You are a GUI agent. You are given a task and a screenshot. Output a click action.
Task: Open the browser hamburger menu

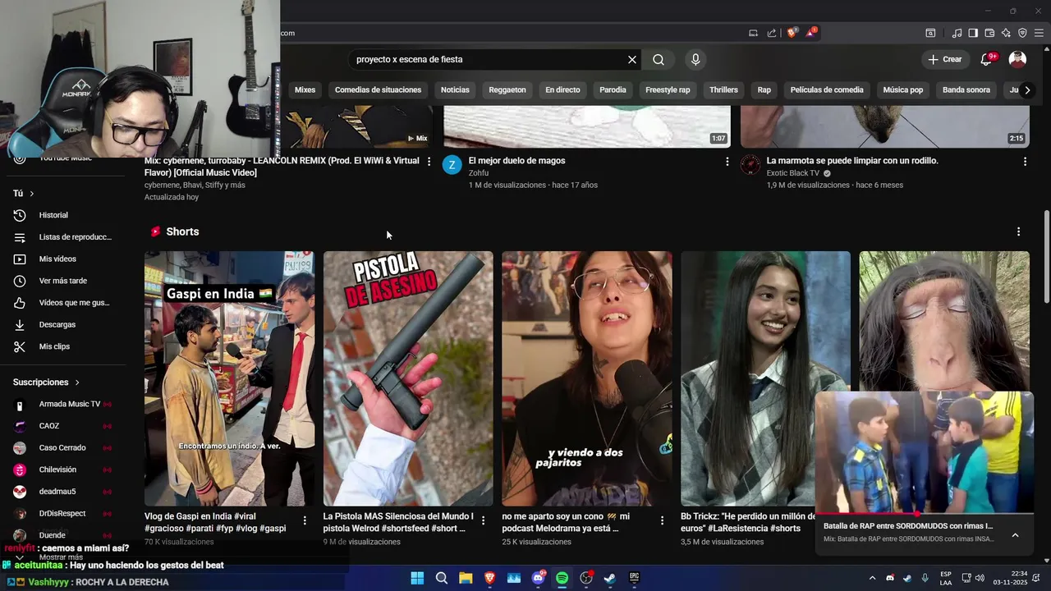(1039, 33)
